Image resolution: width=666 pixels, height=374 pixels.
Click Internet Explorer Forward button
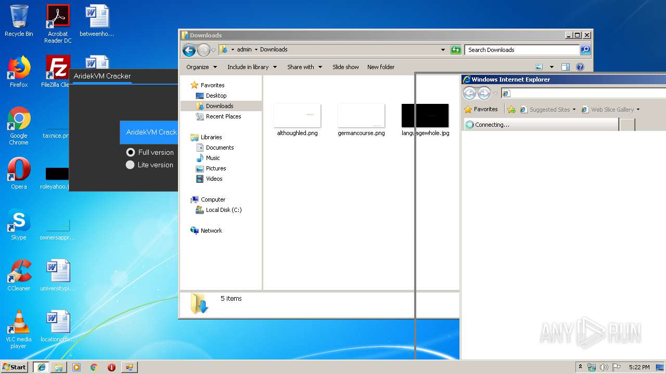pyautogui.click(x=484, y=94)
